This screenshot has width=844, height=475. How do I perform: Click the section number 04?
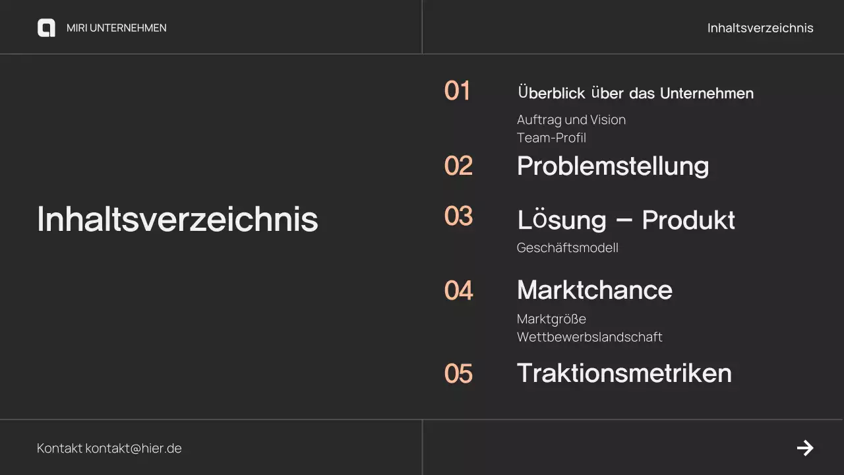click(458, 290)
